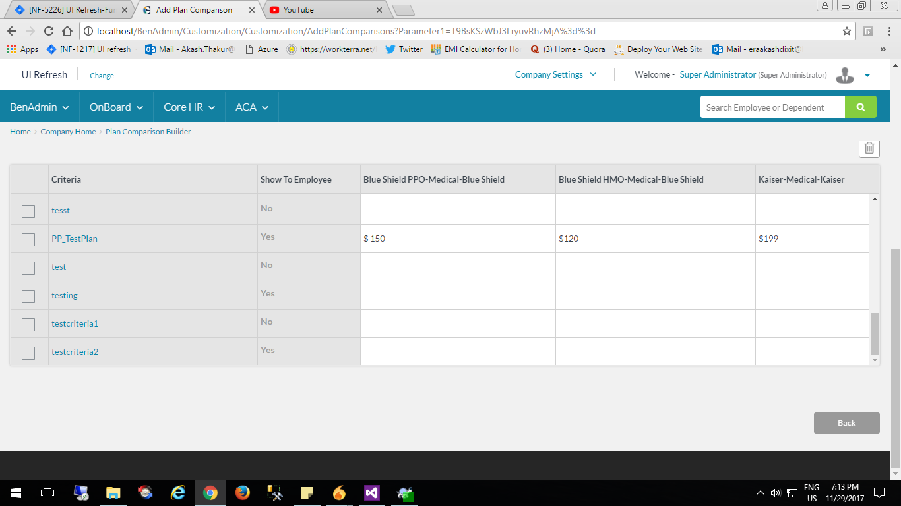
Task: Open the testcriteria2 criteria link
Action: (x=75, y=352)
